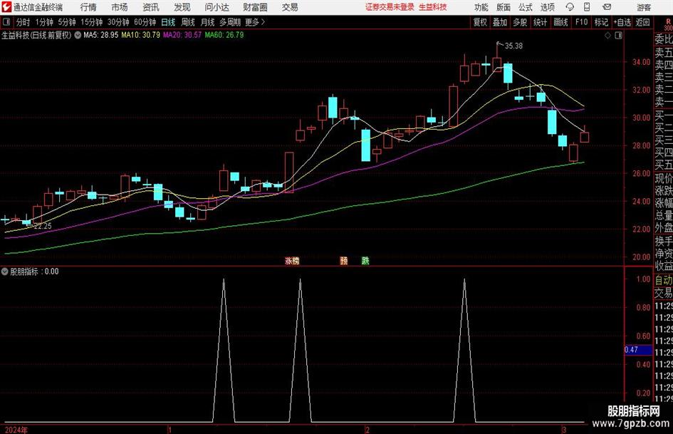Viewport: 673px width, 434px height.
Task: Click the 统计 statistics button
Action: [540, 22]
